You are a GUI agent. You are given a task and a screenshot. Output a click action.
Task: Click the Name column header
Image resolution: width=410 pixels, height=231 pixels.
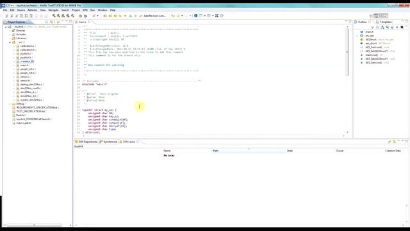coord(167,151)
